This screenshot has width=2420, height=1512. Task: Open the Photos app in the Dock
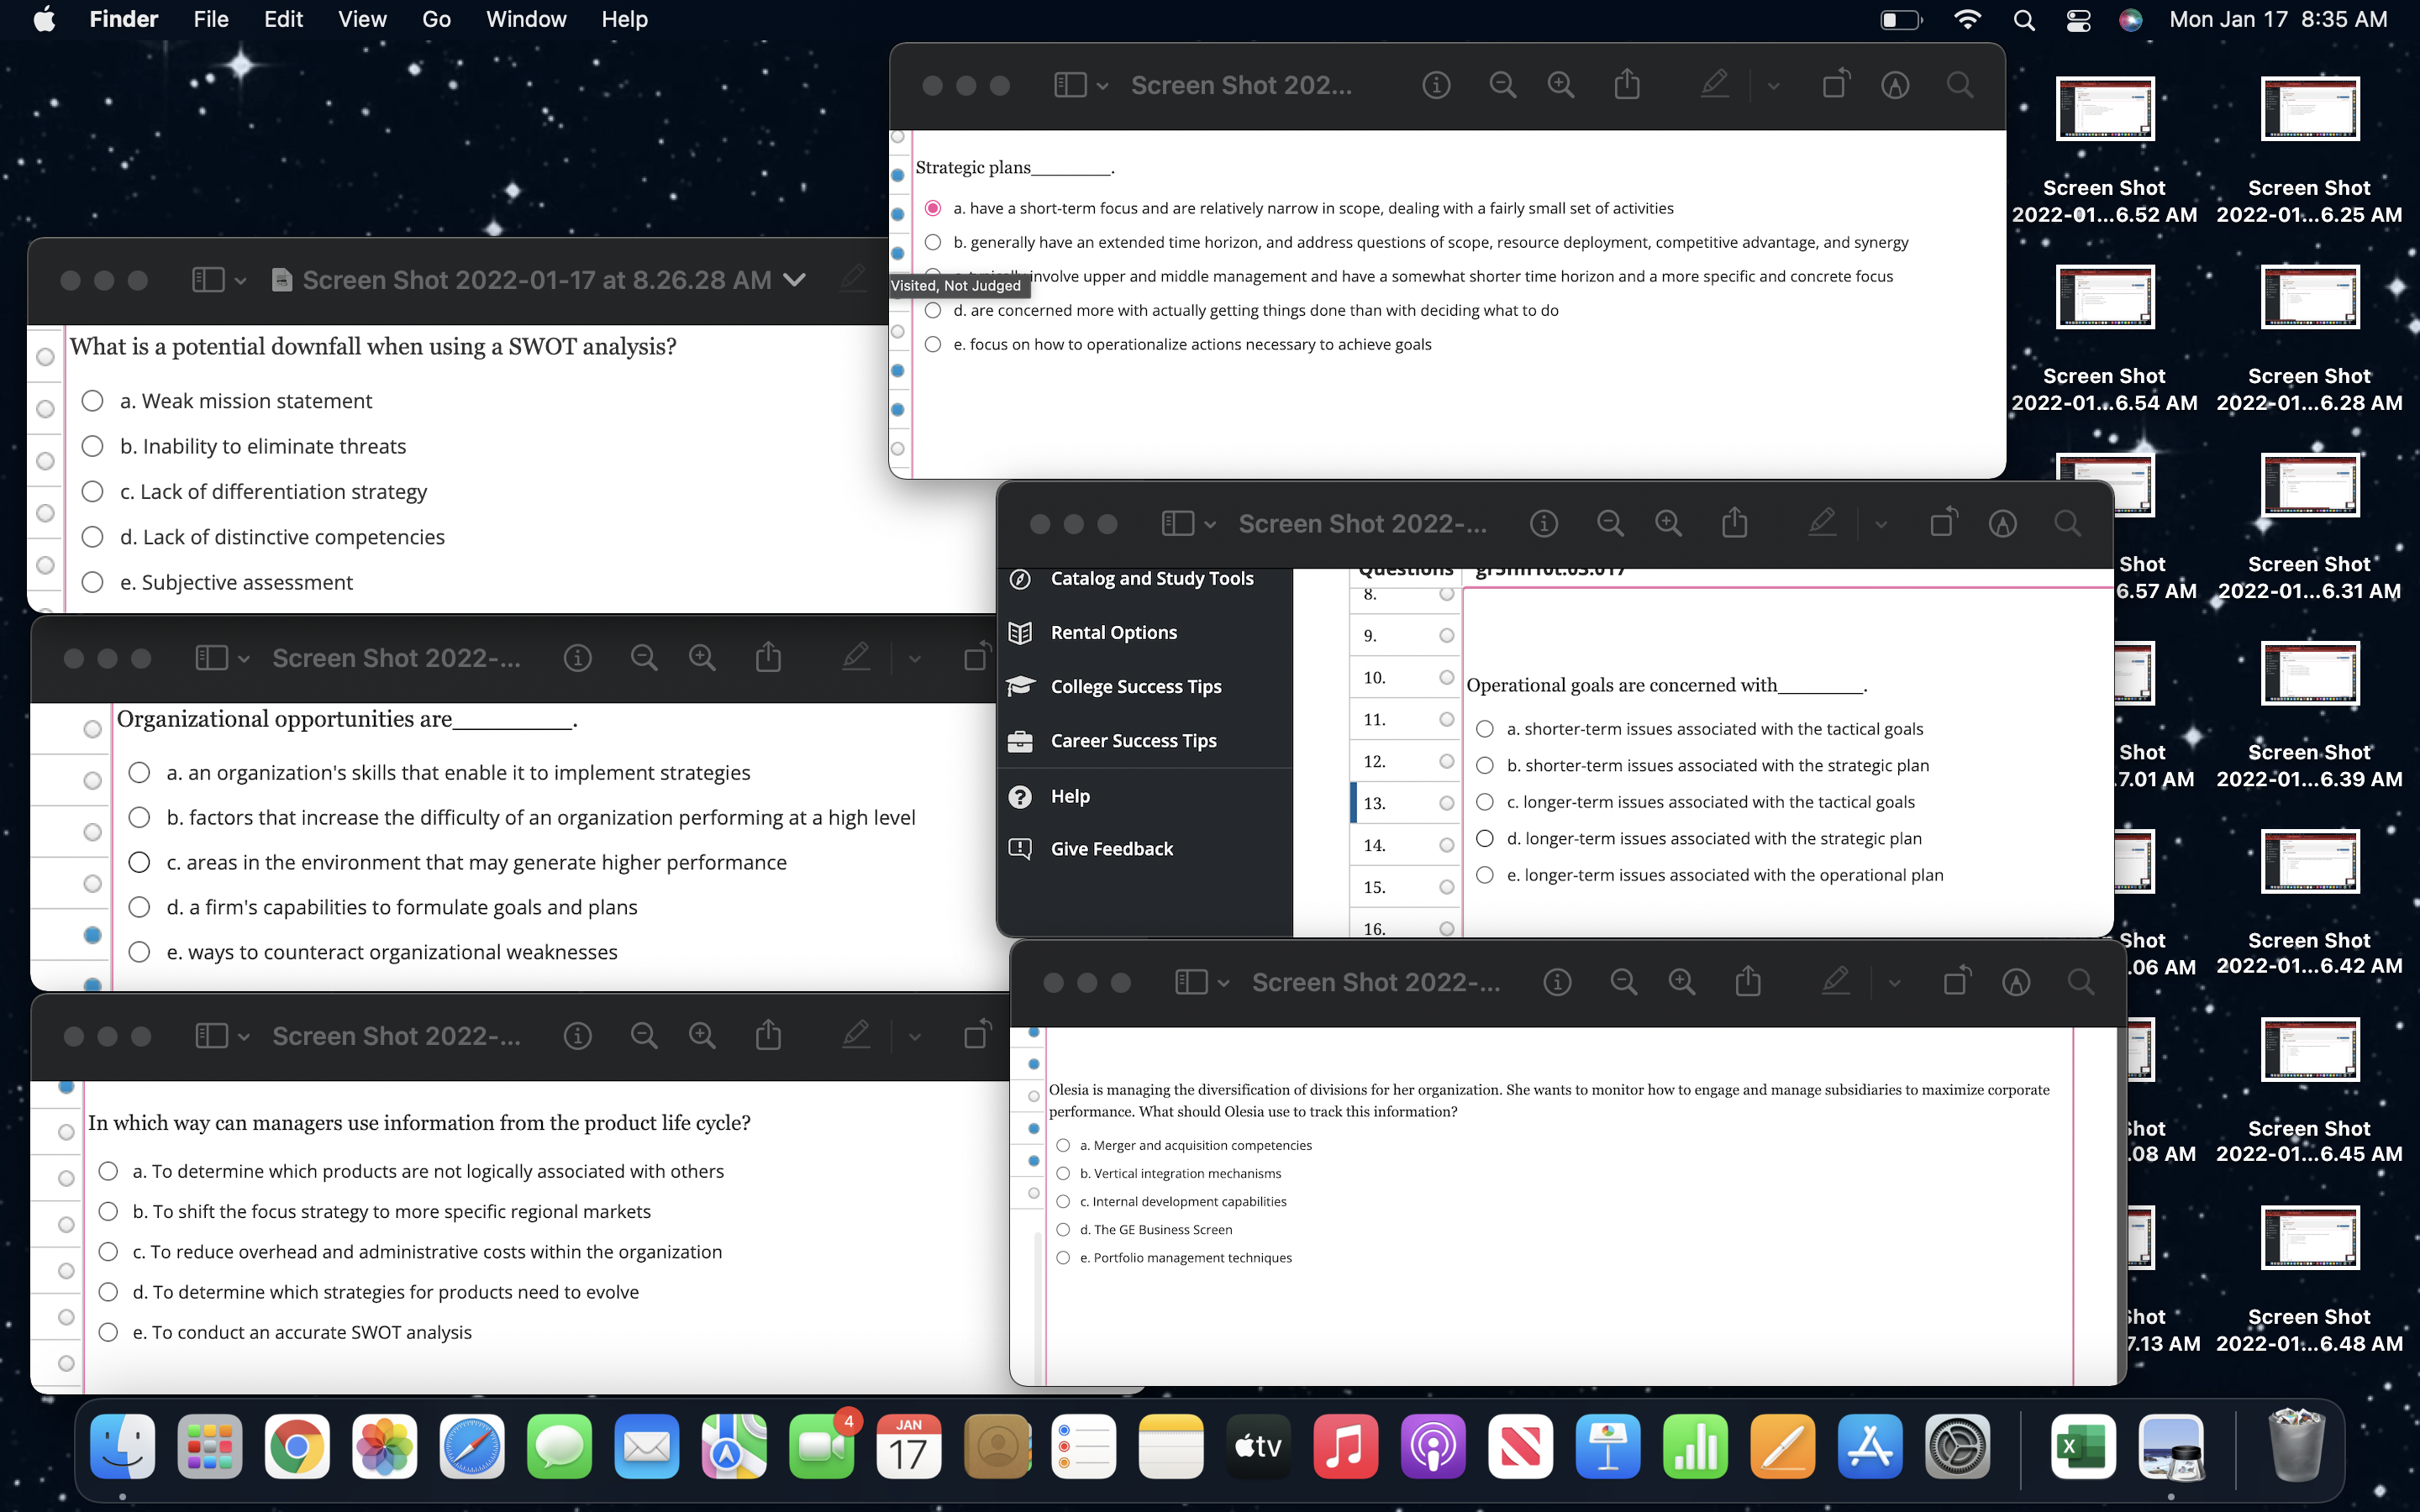pos(384,1446)
